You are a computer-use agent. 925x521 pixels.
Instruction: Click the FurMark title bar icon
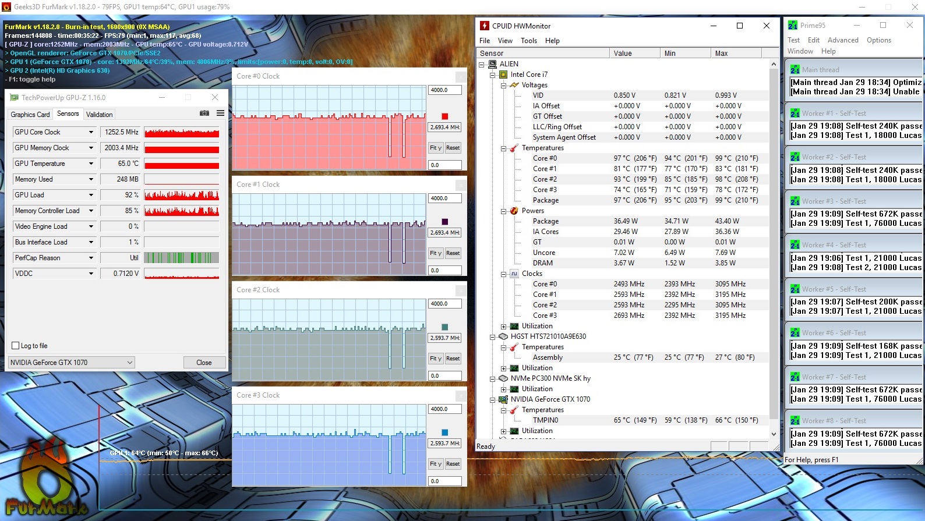6,7
